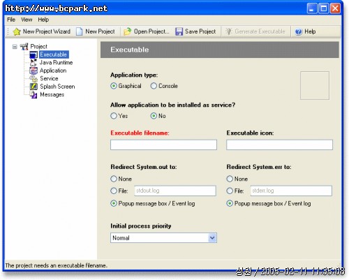
Task: Click the New Project blank page icon
Action: tap(79, 31)
